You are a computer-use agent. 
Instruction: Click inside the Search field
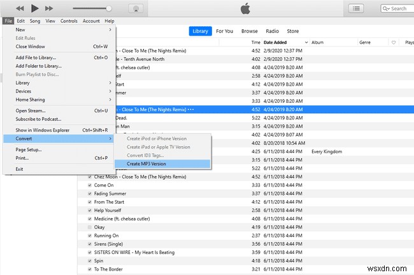[397, 9]
